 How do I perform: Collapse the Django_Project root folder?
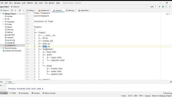pos(1,14)
